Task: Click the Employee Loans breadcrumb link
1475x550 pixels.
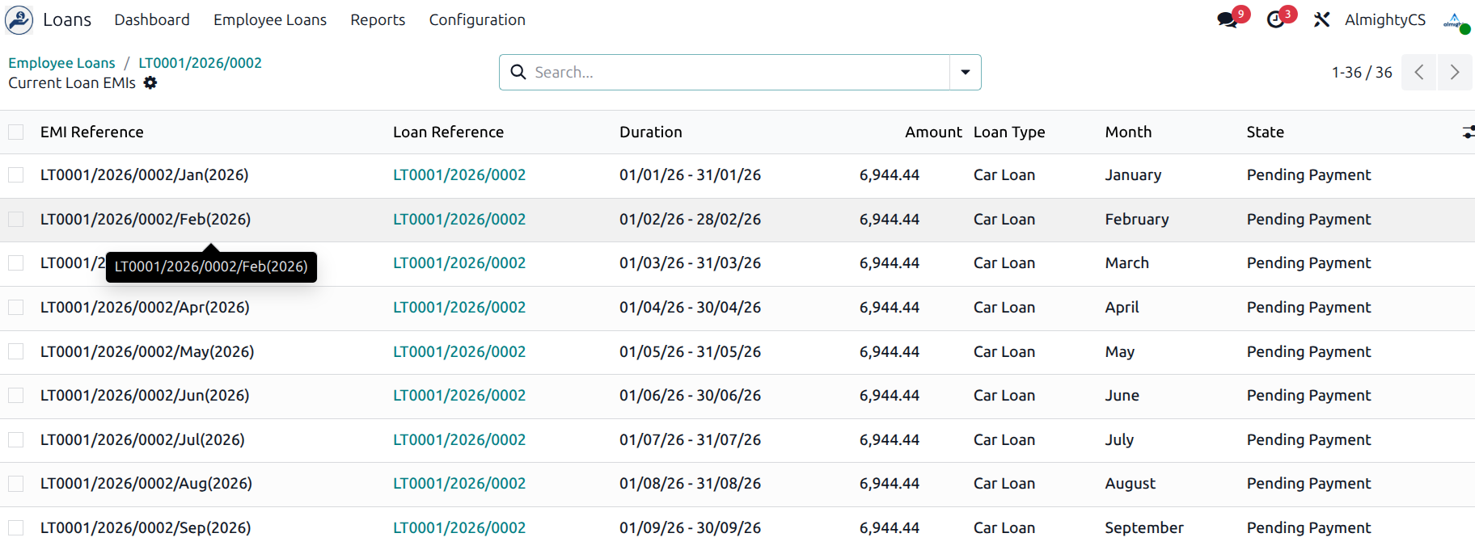Action: 61,63
